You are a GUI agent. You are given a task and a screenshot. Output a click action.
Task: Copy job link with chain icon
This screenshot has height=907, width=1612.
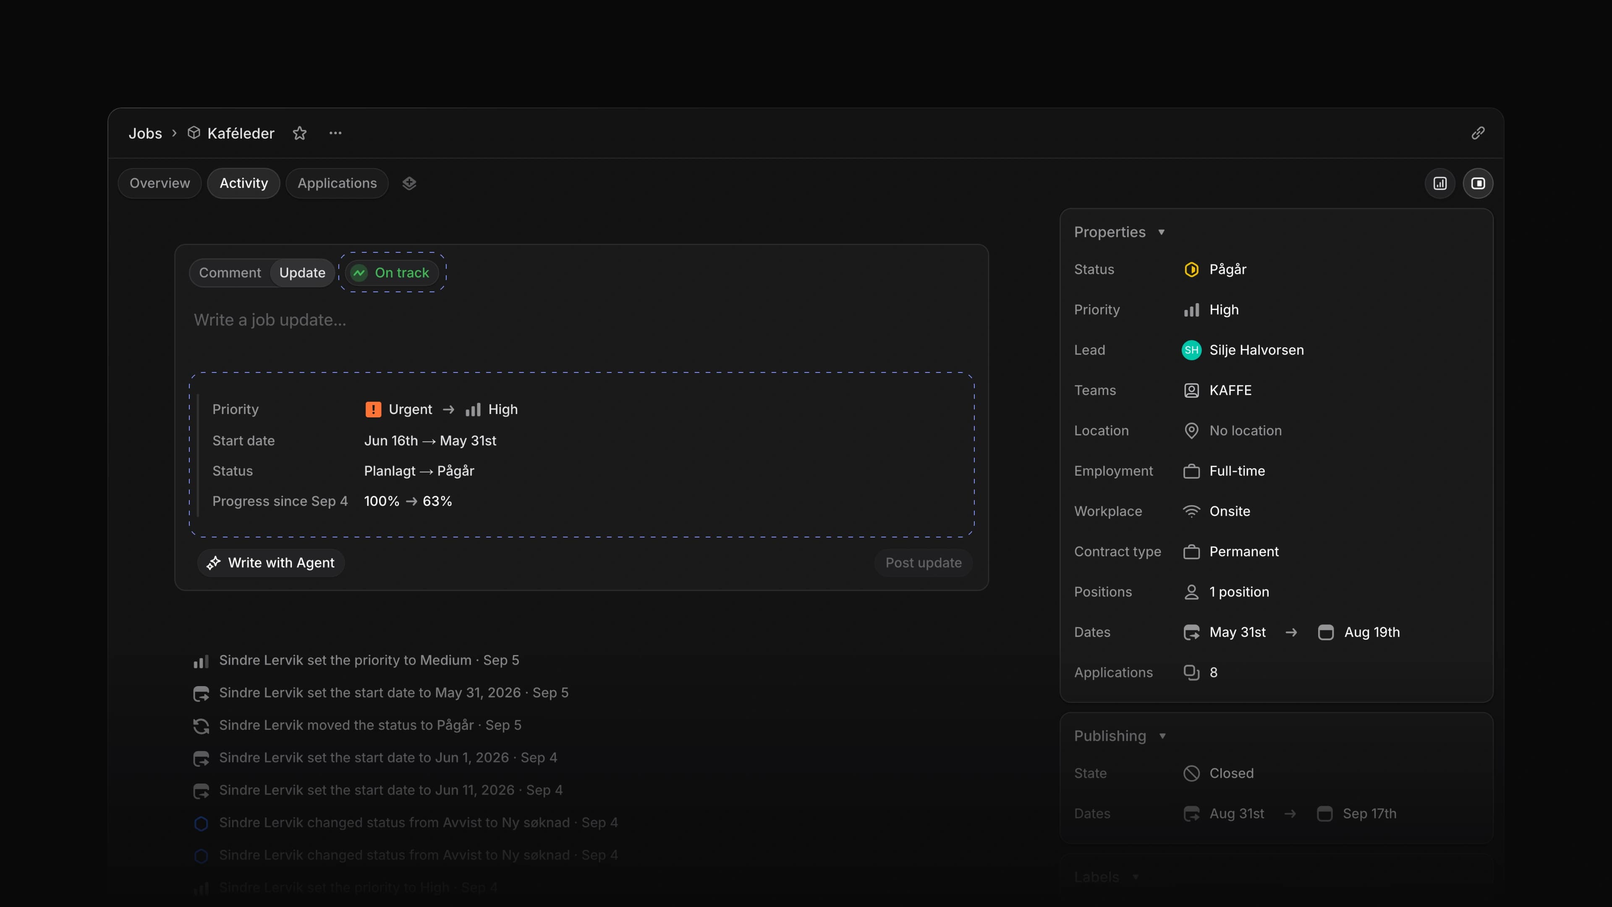[1478, 134]
